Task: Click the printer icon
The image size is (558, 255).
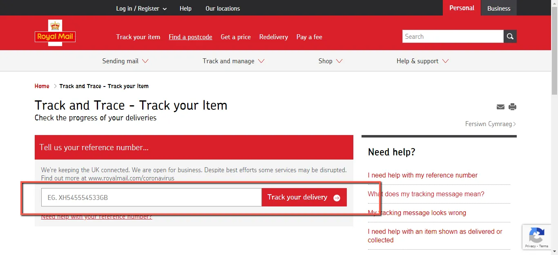Action: click(x=513, y=107)
